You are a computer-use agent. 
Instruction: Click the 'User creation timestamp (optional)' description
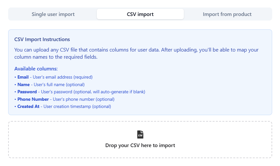coord(77,107)
